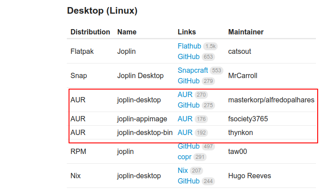Click the 244 badge in Nix row
319x191 pixels.
pos(208,181)
